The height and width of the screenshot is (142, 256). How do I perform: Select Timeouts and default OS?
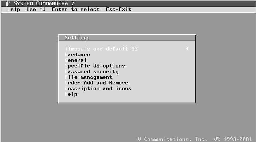(x=101, y=49)
